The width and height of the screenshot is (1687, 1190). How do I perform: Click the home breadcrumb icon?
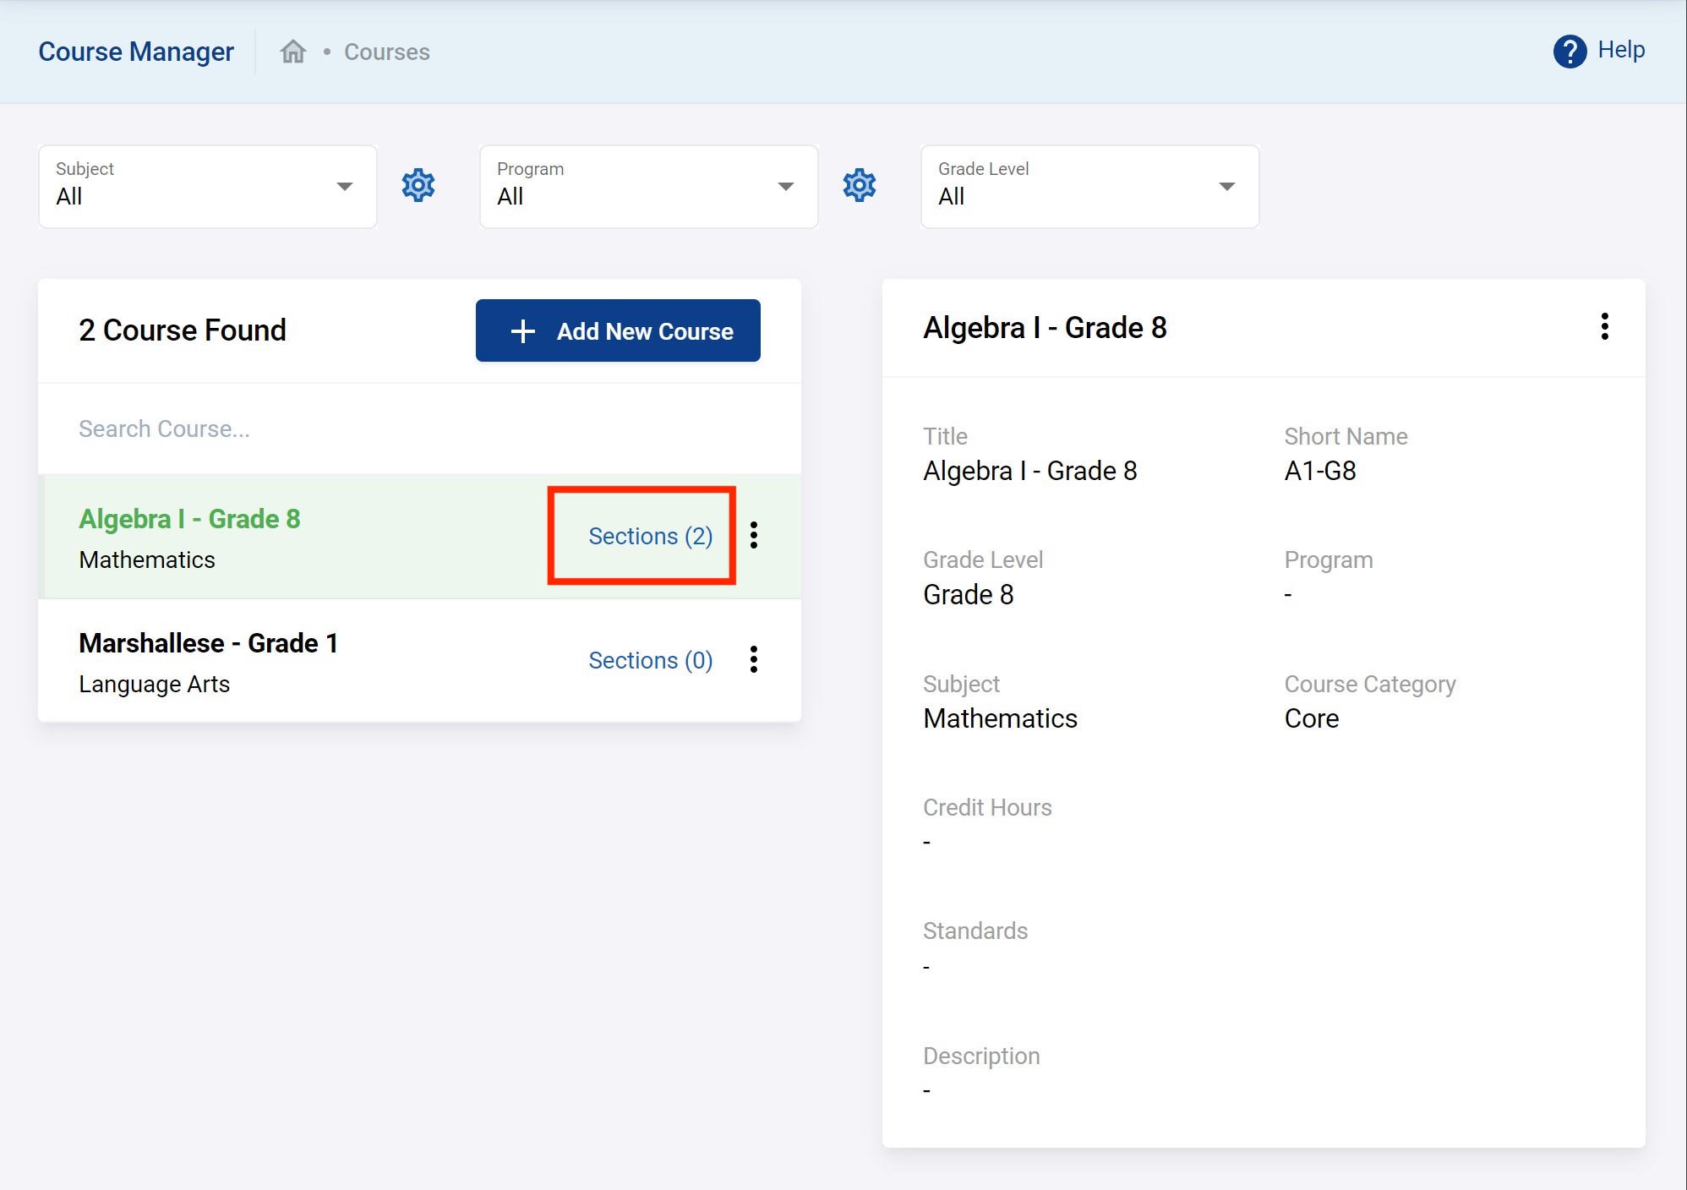click(292, 52)
